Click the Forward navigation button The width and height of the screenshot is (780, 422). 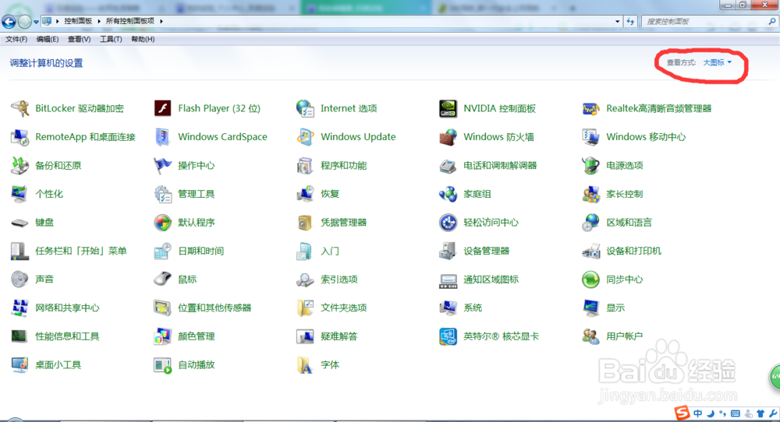pos(24,22)
